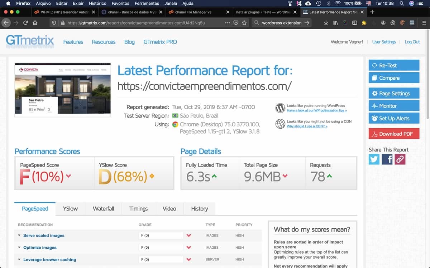This screenshot has width=430, height=268.
Task: Open User Settings link
Action: [384, 42]
